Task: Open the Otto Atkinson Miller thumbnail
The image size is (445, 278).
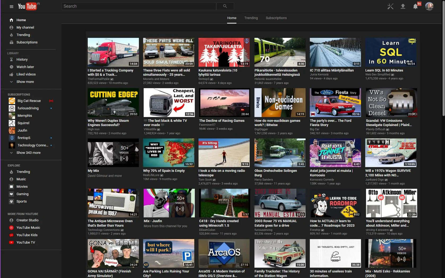Action: coord(391,203)
